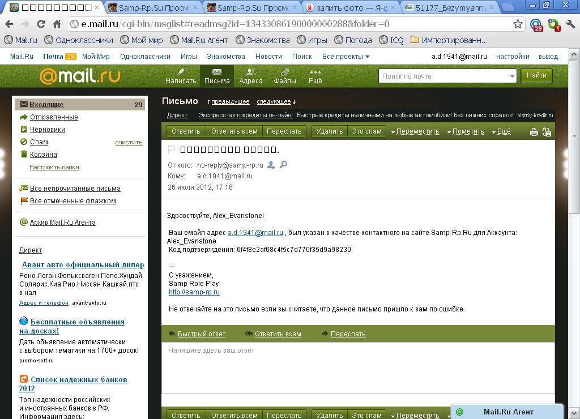Screen dimensions: 580x419
Task: Toggle the flag next to letter subject
Action: pyautogui.click(x=171, y=149)
